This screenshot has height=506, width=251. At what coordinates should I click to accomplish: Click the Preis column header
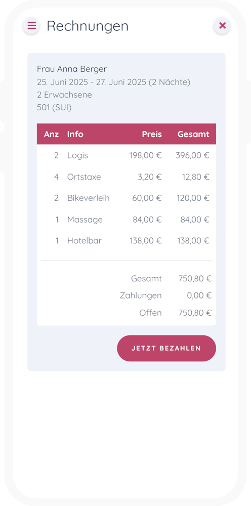[152, 134]
